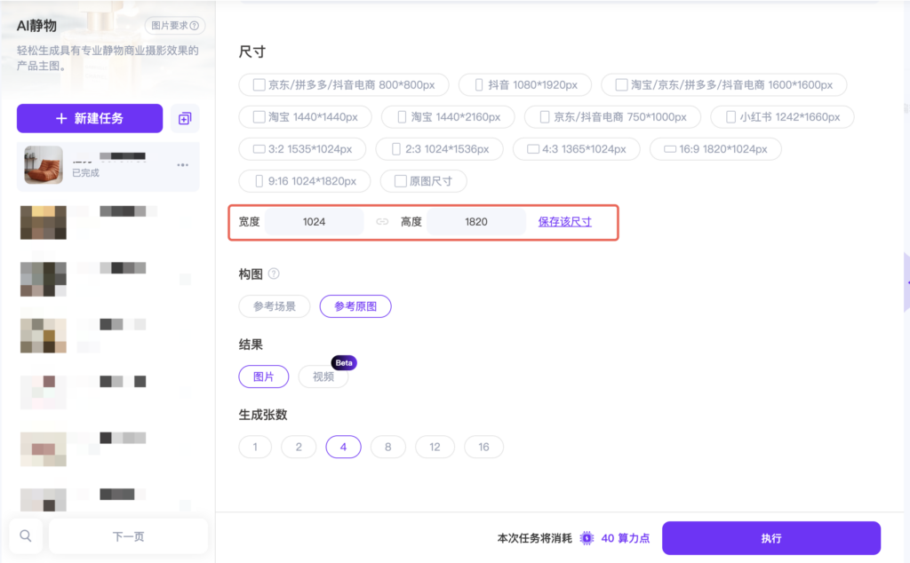The width and height of the screenshot is (910, 563).
Task: Toggle the aspect ratio link icon
Action: (x=382, y=221)
